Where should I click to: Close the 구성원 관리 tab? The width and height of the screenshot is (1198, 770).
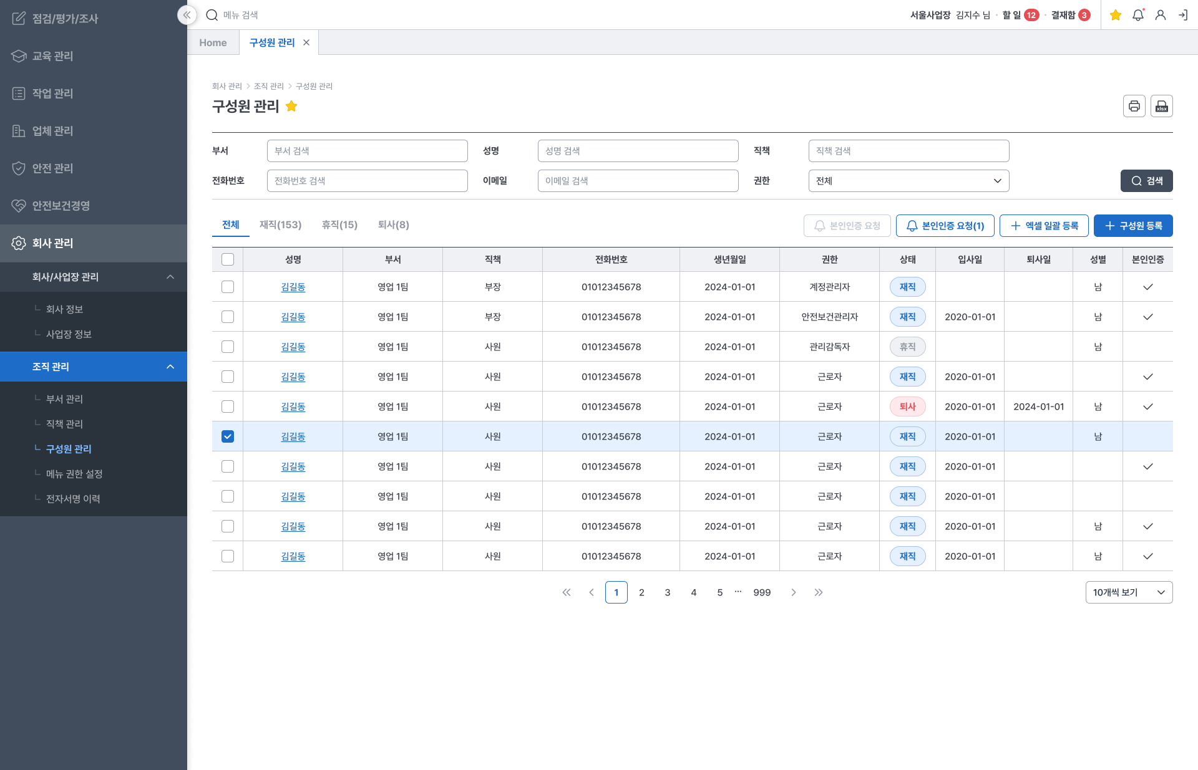[x=306, y=42]
